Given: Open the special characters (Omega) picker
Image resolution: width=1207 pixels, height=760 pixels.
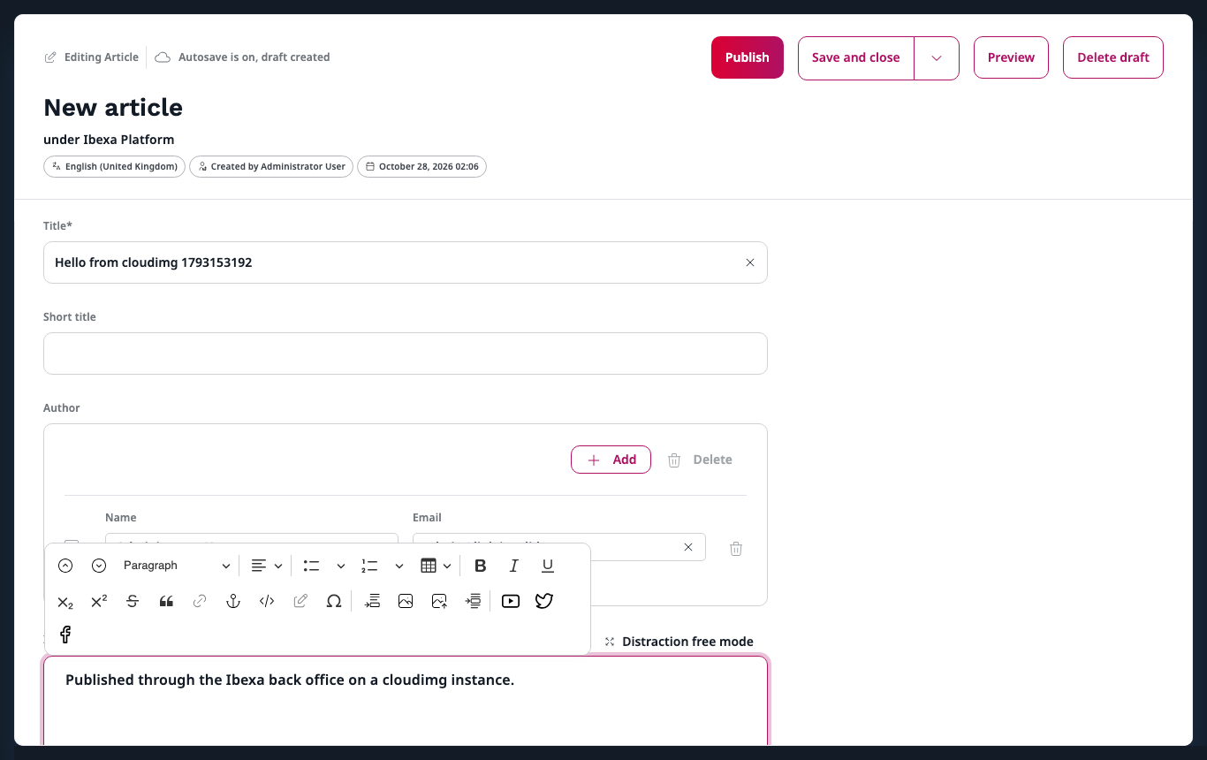Looking at the screenshot, I should [x=334, y=601].
